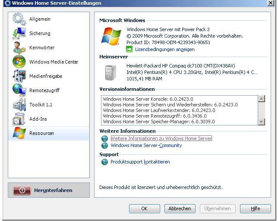Open Lizenzbedingungen anzeigen link

click(x=165, y=49)
